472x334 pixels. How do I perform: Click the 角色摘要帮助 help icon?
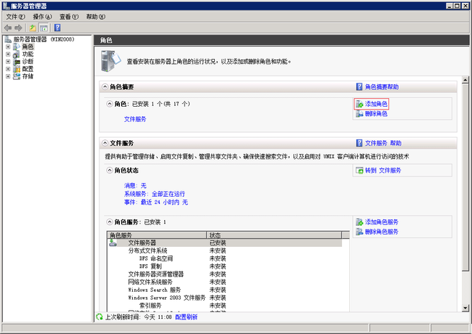click(x=359, y=87)
